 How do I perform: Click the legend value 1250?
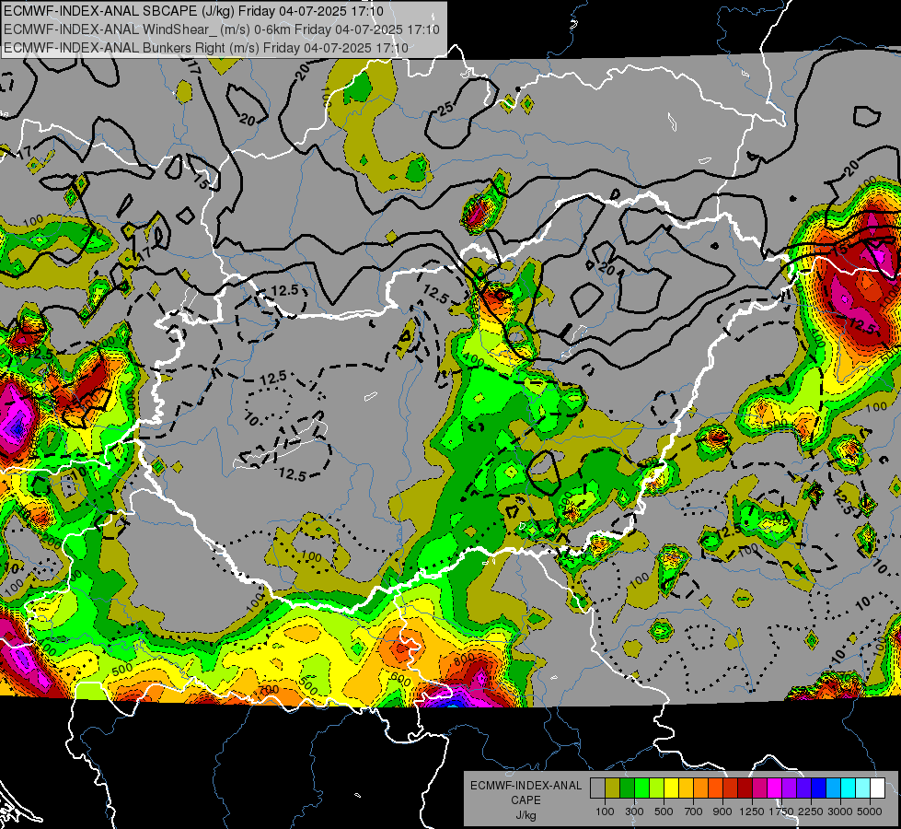point(752,811)
